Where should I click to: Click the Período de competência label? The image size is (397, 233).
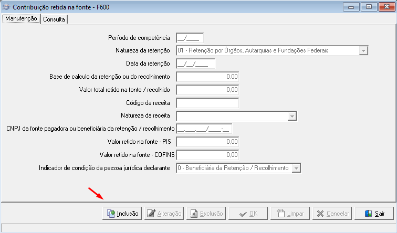click(x=139, y=38)
